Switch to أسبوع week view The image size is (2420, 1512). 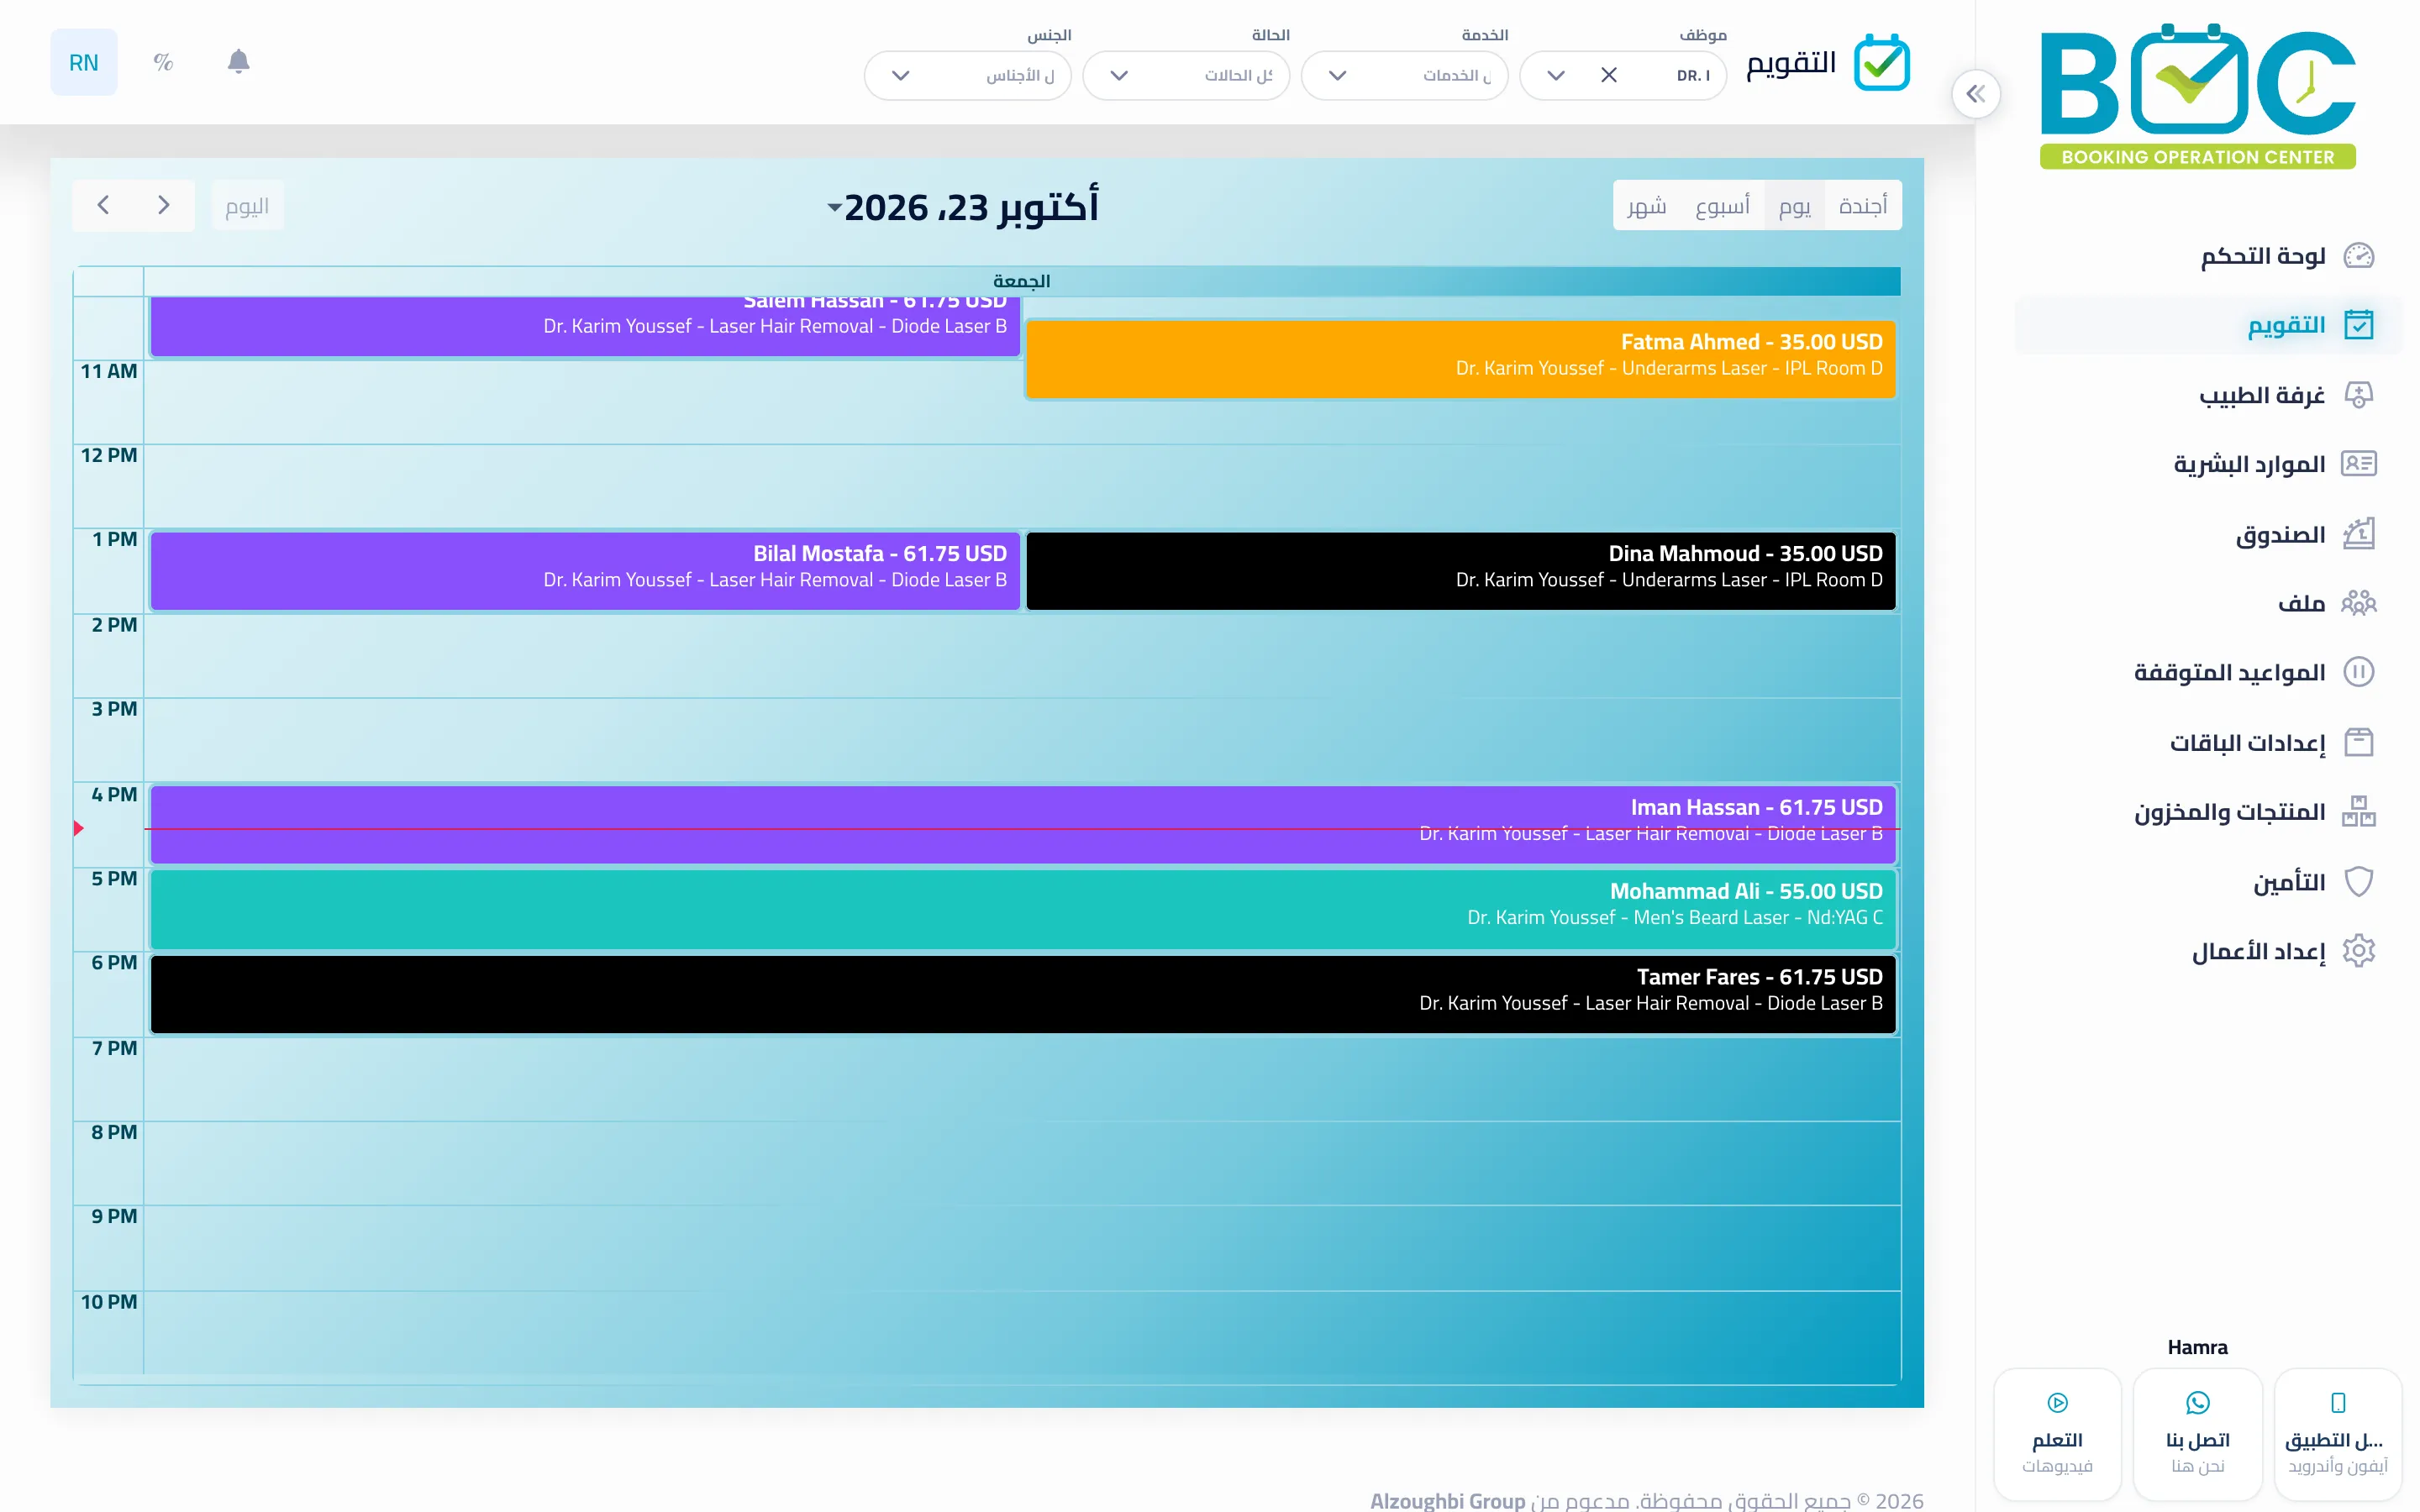point(1722,206)
